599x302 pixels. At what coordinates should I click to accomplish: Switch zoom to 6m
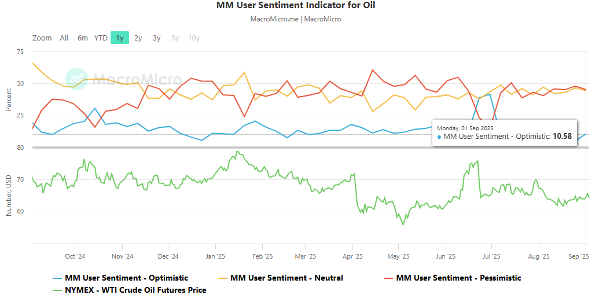(83, 38)
